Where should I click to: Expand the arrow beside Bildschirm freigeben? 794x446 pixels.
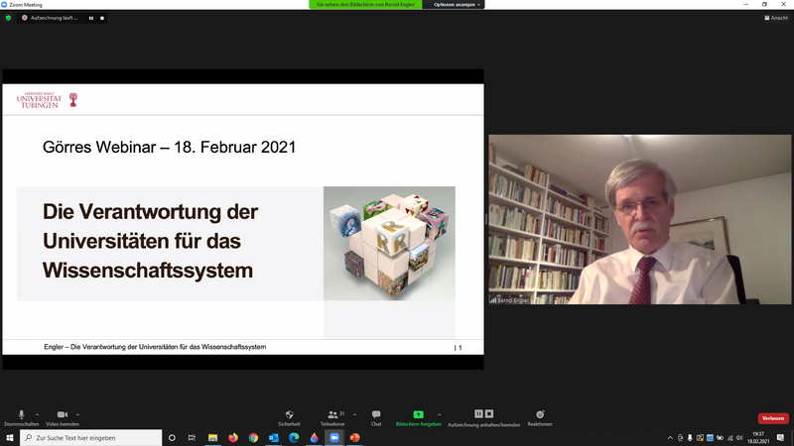pos(440,413)
